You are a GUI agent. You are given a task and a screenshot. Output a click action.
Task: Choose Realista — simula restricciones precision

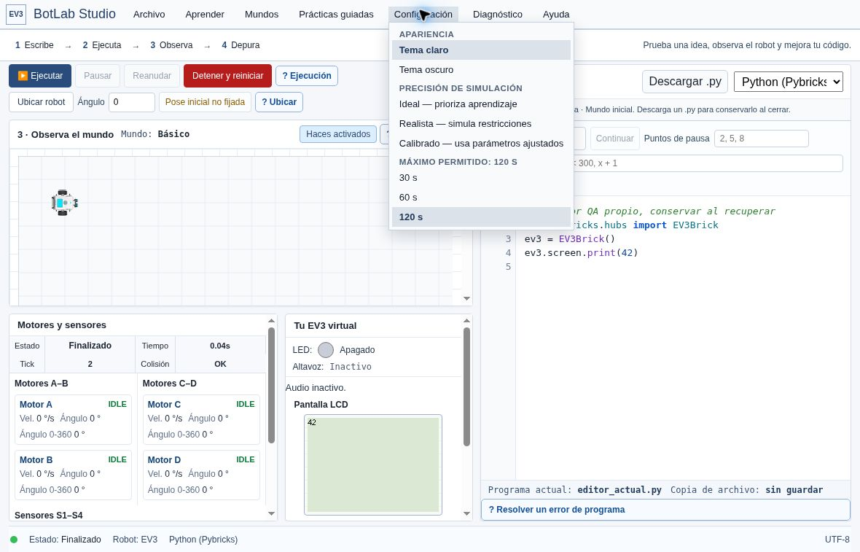click(x=481, y=124)
